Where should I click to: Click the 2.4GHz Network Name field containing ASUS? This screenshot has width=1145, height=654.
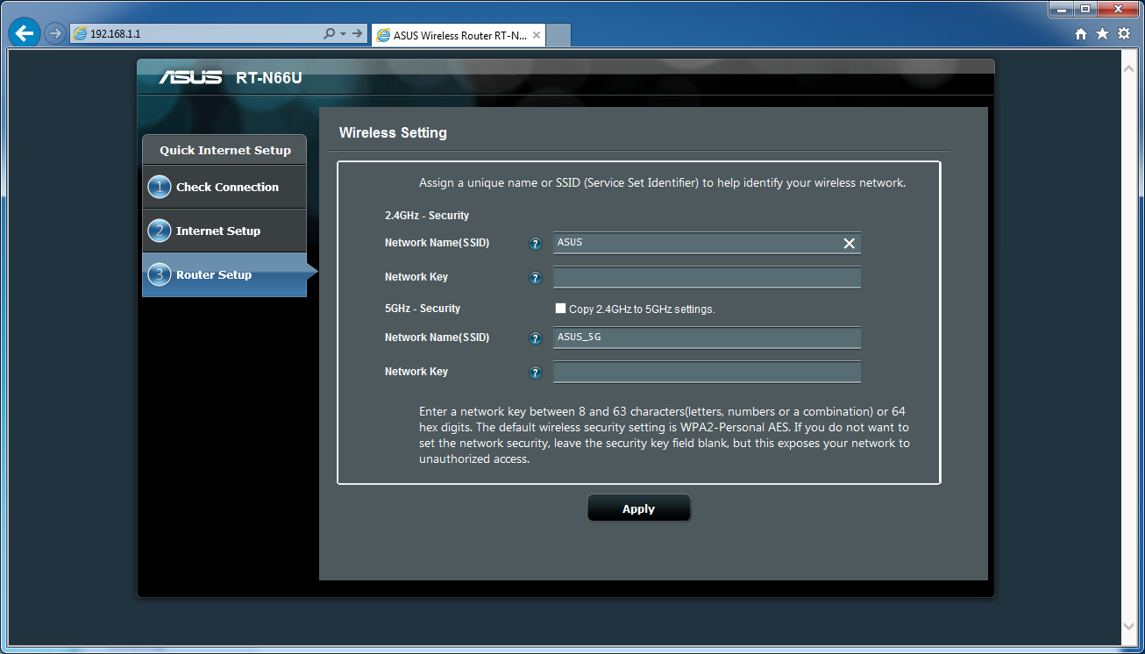707,243
